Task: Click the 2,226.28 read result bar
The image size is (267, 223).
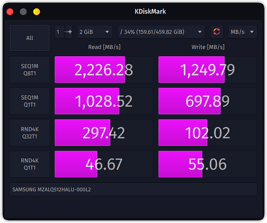Action: coord(104,70)
